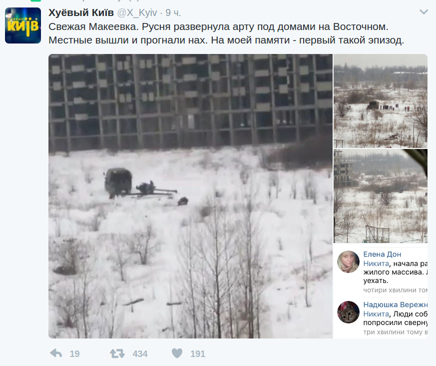Viewport: 436px width, 366px height.
Task: Click the 191 likes count
Action: [x=198, y=354]
